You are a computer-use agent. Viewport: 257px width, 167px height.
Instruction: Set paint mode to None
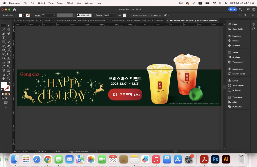[10, 94]
